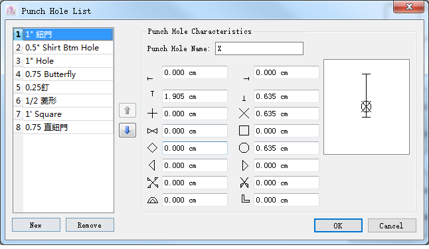Click the diamond symbol icon
Viewport: 429px width, 249px height.
click(152, 148)
